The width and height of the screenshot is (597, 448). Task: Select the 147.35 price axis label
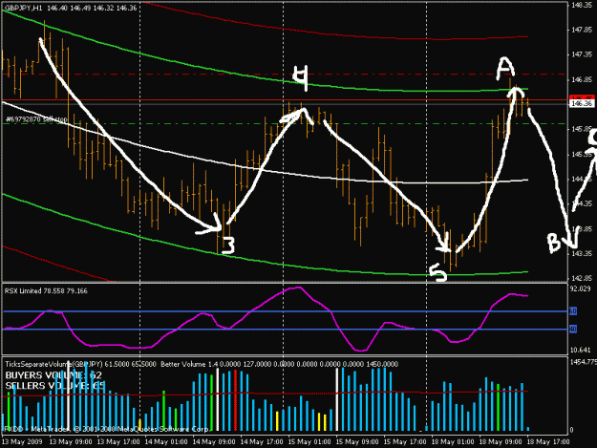coord(582,54)
